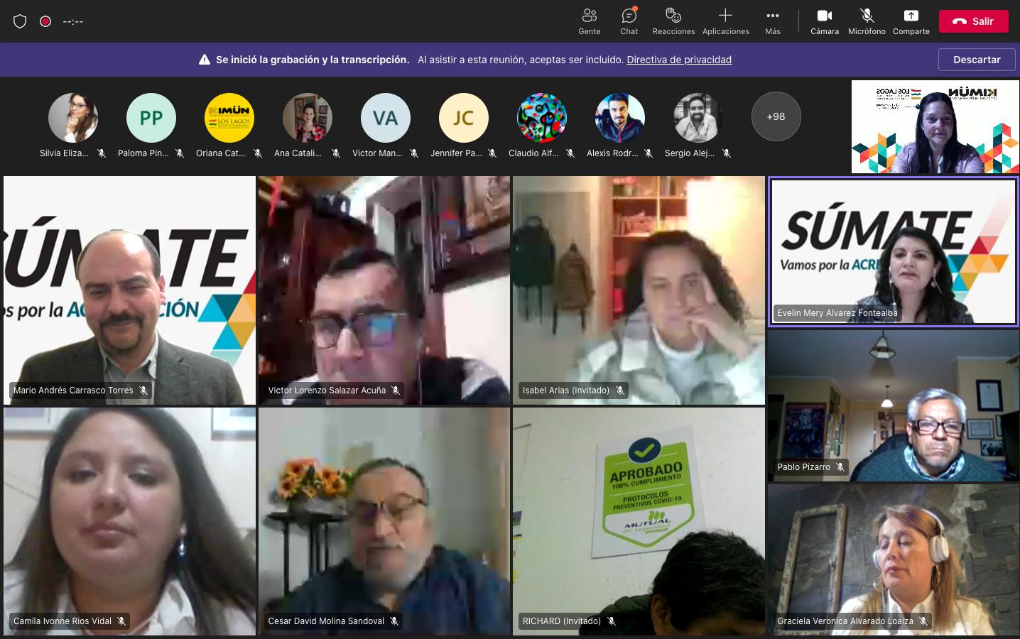Viewport: 1020px width, 639px height.
Task: Leave the meeting with Salir
Action: (x=973, y=21)
